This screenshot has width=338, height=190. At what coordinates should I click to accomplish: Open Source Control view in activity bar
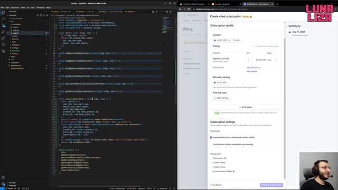pos(3,25)
